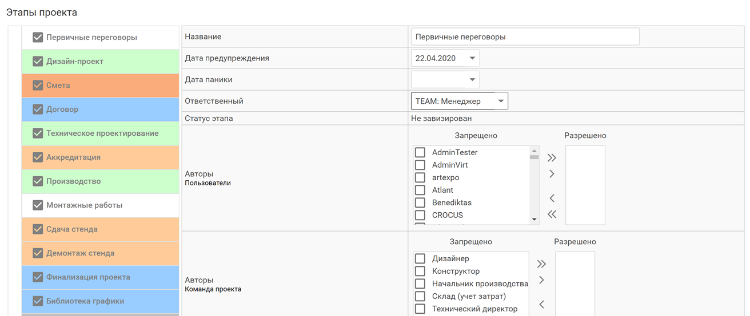Uncheck the Смета stage checkbox
The image size is (750, 316).
pos(38,86)
